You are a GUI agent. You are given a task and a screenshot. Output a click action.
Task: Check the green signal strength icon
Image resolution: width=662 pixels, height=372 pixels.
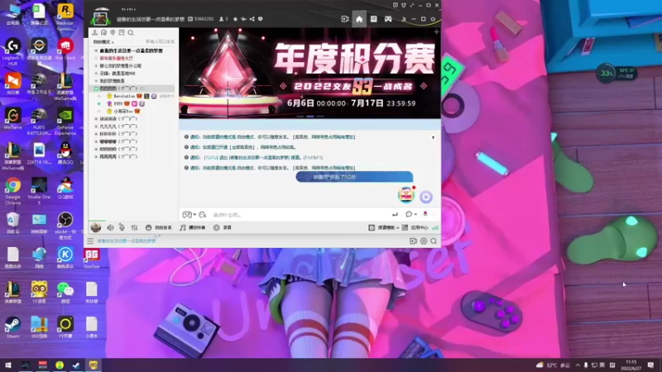pyautogui.click(x=435, y=227)
